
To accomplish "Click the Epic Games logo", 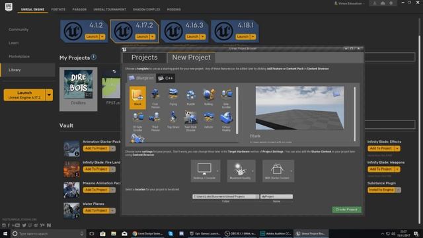I will (9, 7).
